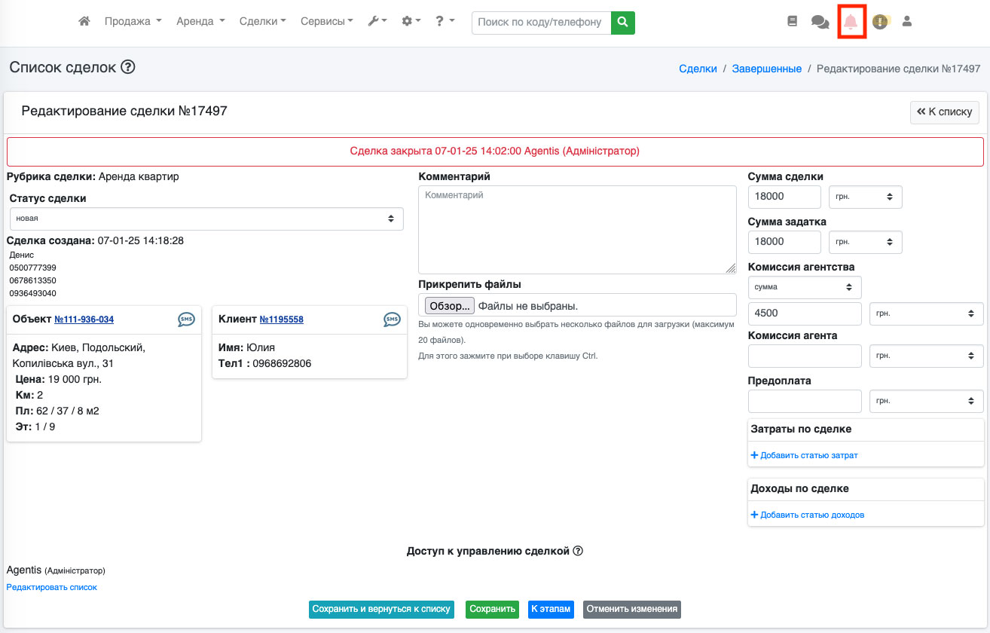Viewport: 990px width, 633px height.
Task: Send SMS from the Клиент card
Action: tap(392, 320)
